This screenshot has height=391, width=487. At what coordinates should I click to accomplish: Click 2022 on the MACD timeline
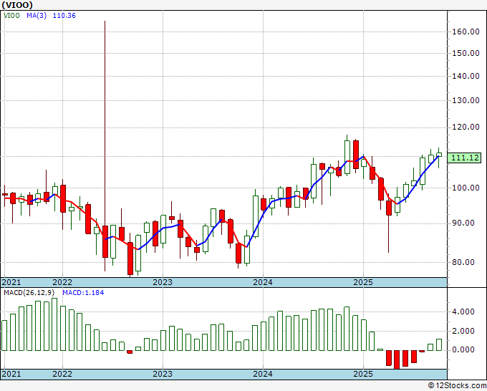pyautogui.click(x=62, y=374)
